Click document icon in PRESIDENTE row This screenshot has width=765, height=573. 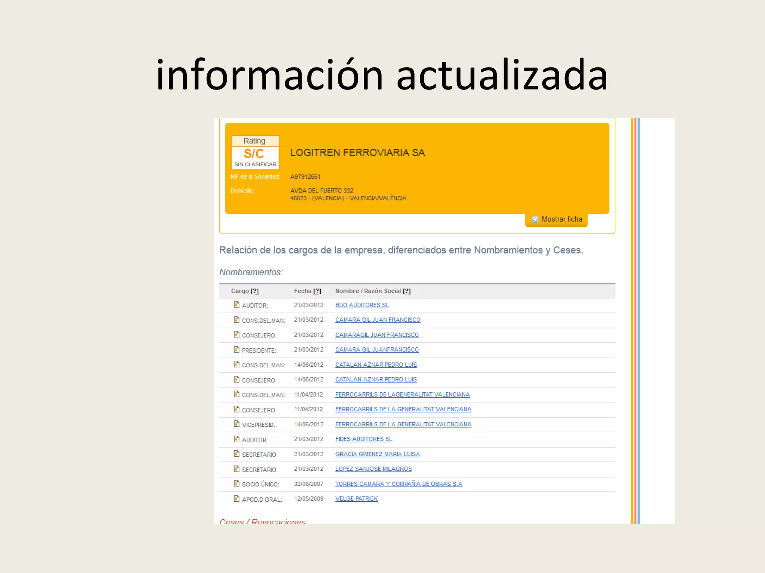[236, 350]
